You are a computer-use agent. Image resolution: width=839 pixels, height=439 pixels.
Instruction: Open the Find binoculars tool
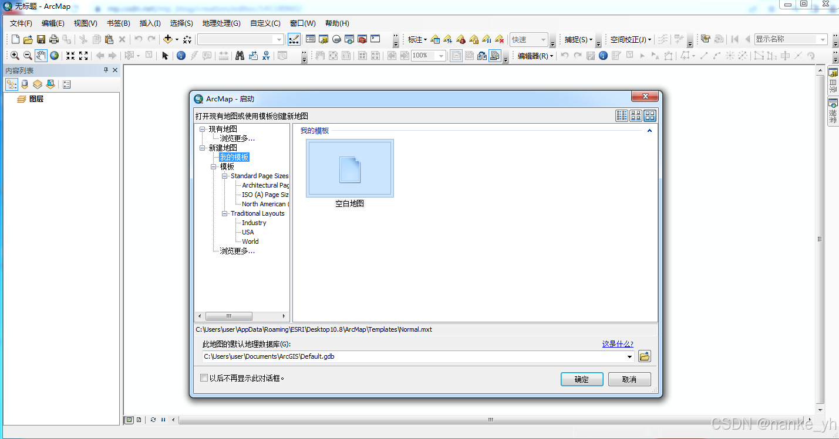[x=240, y=56]
